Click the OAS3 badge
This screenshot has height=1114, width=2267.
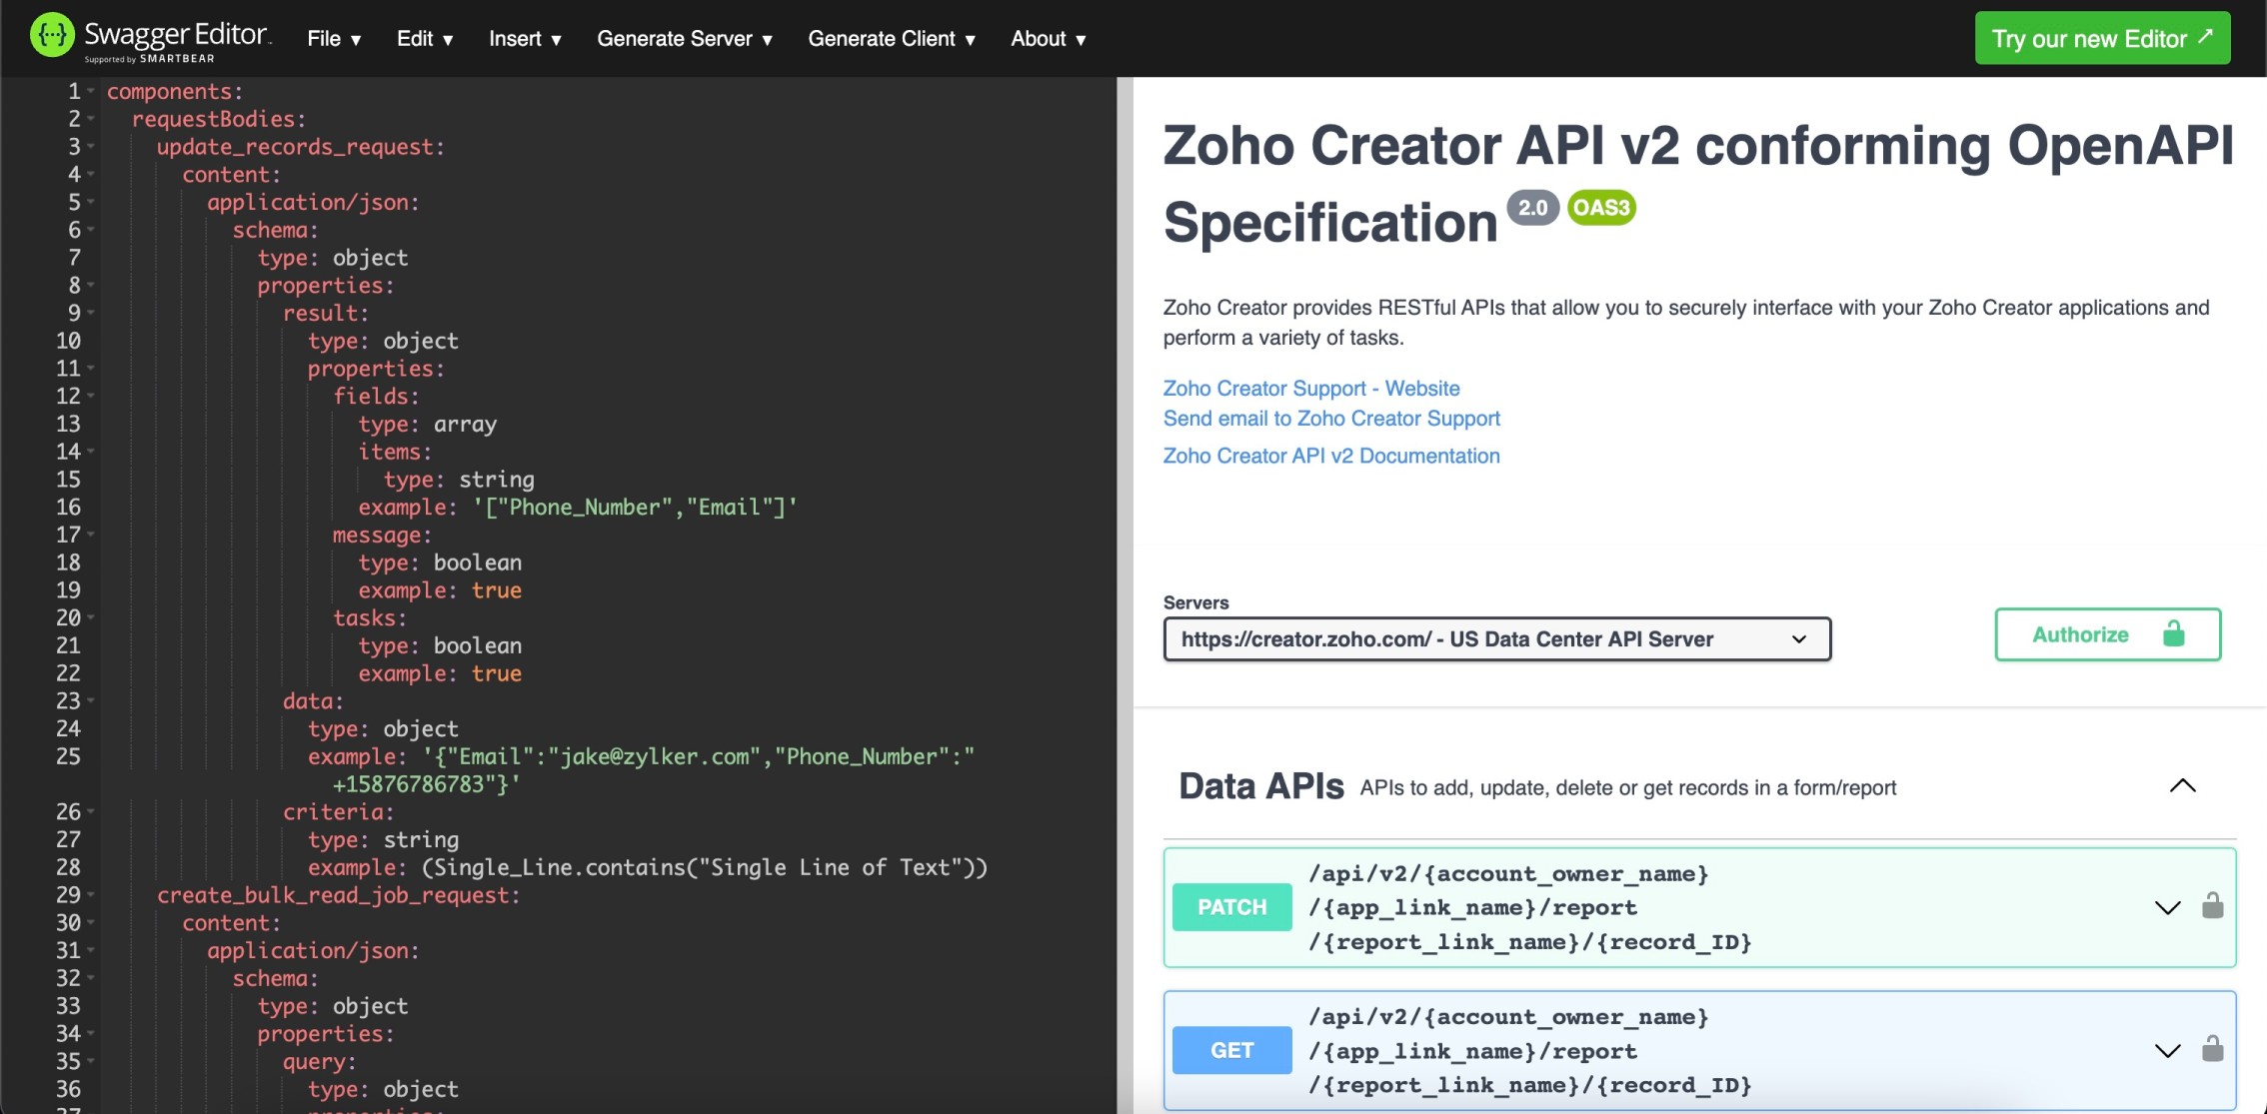coord(1601,208)
